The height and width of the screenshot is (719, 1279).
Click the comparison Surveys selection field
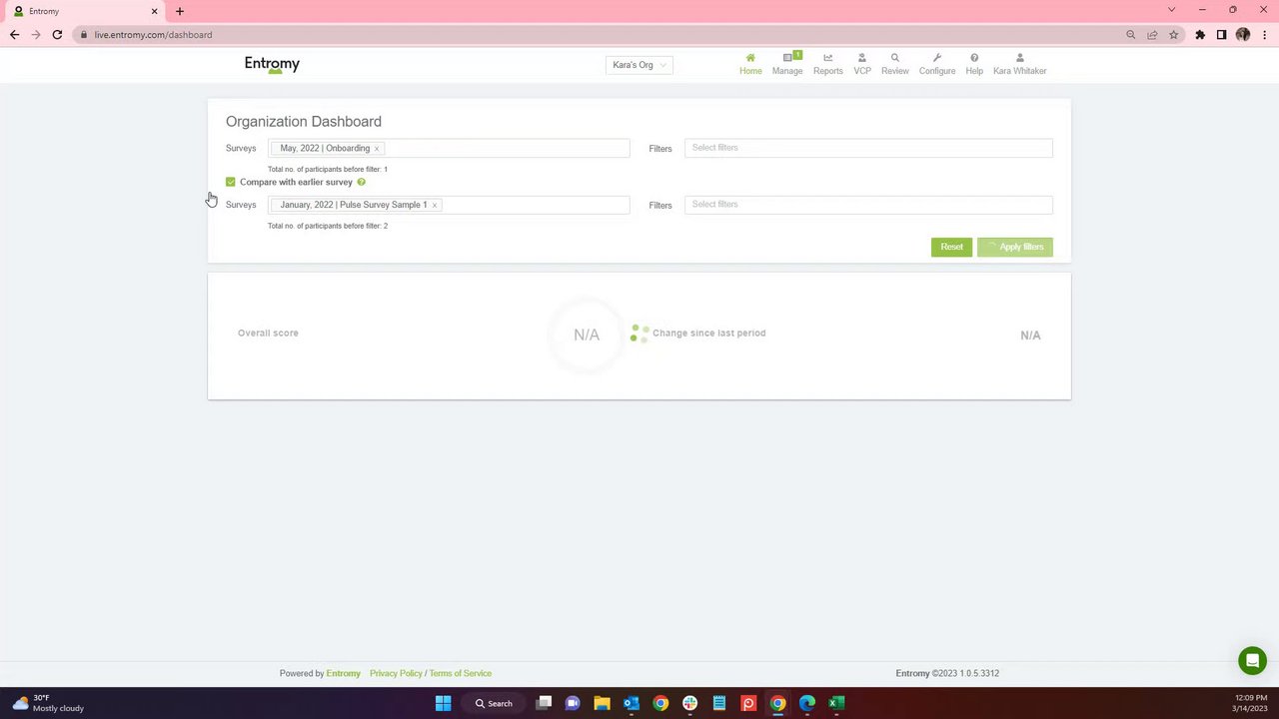pyautogui.click(x=449, y=205)
